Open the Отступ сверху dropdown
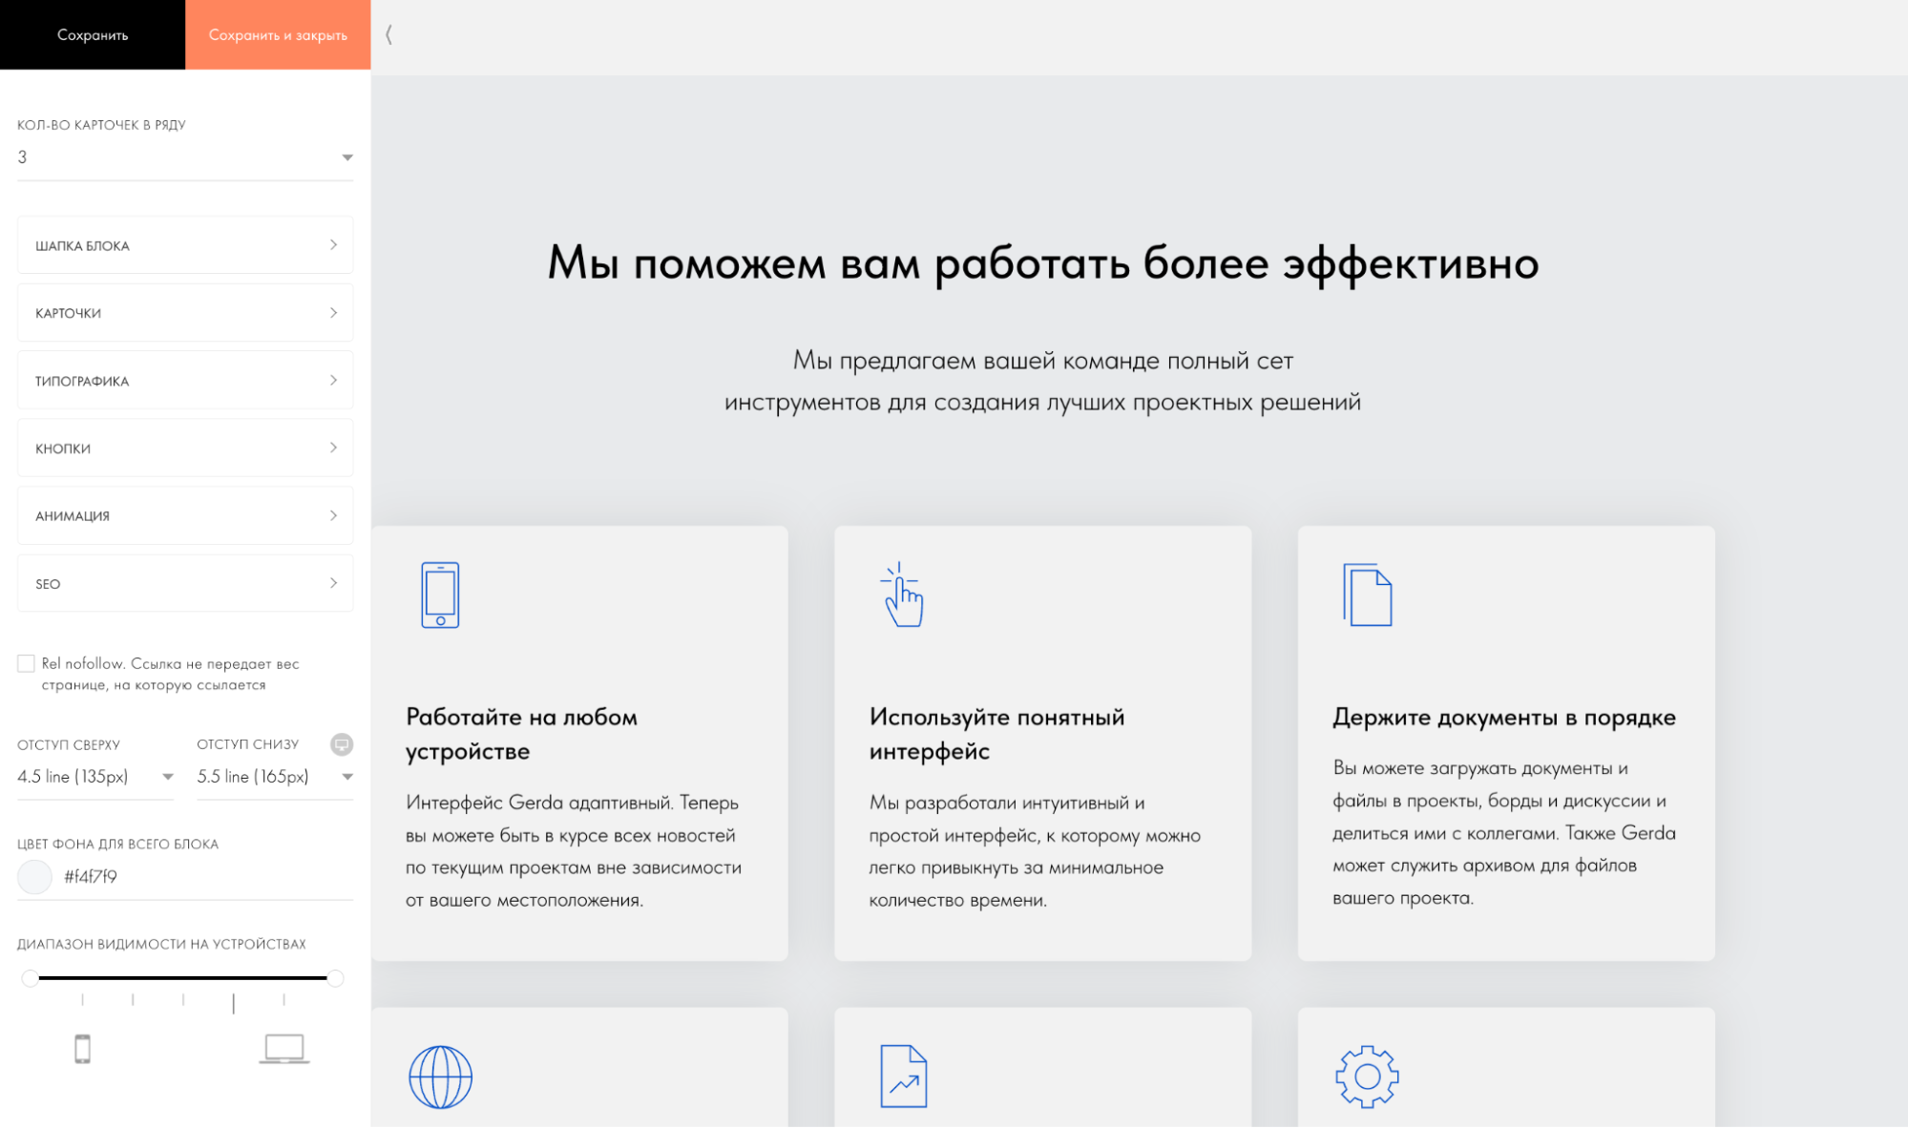The width and height of the screenshot is (1908, 1128). pos(95,777)
